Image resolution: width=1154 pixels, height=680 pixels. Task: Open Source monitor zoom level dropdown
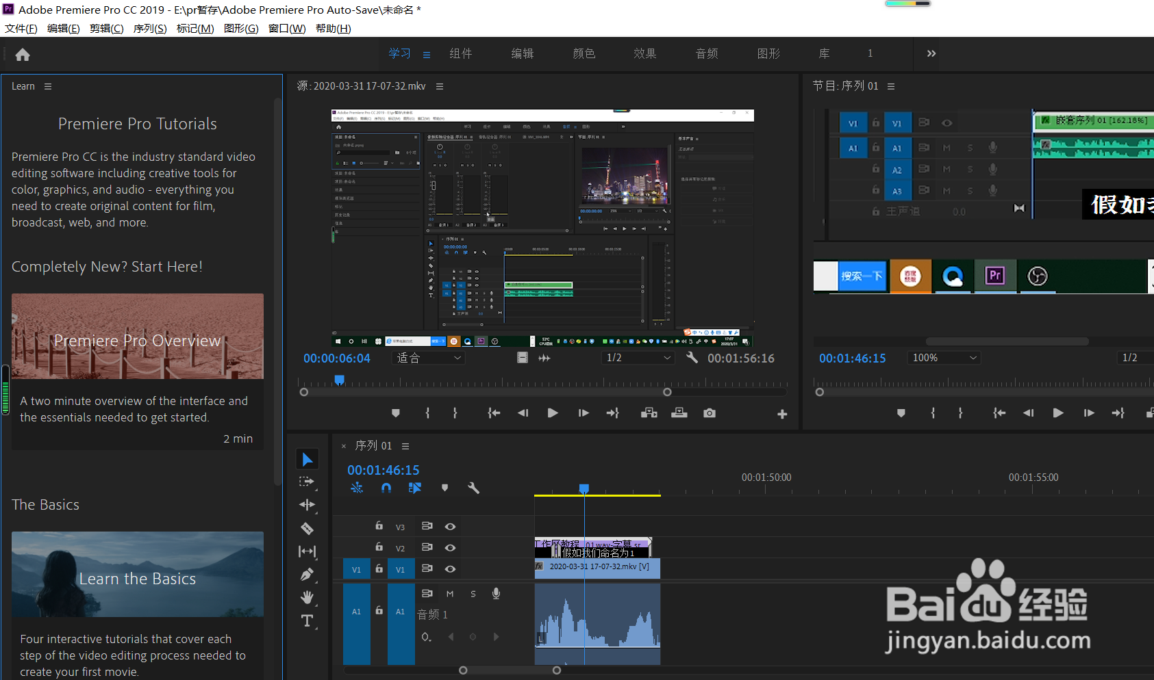click(x=429, y=358)
